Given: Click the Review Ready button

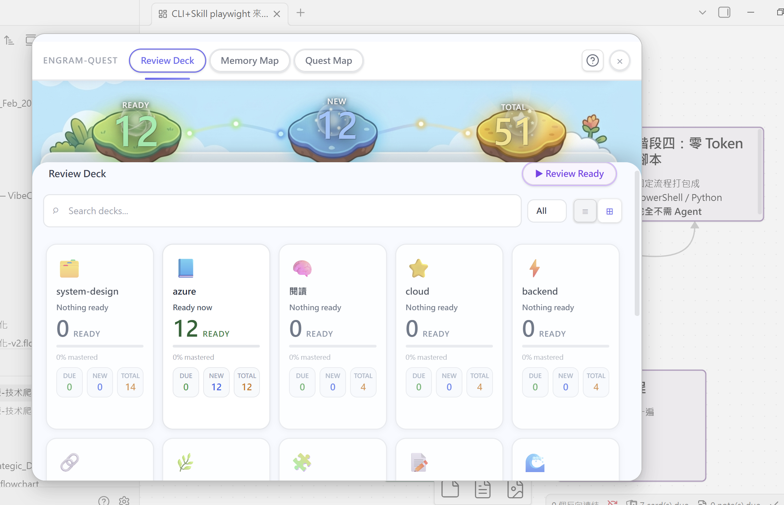Looking at the screenshot, I should [569, 174].
